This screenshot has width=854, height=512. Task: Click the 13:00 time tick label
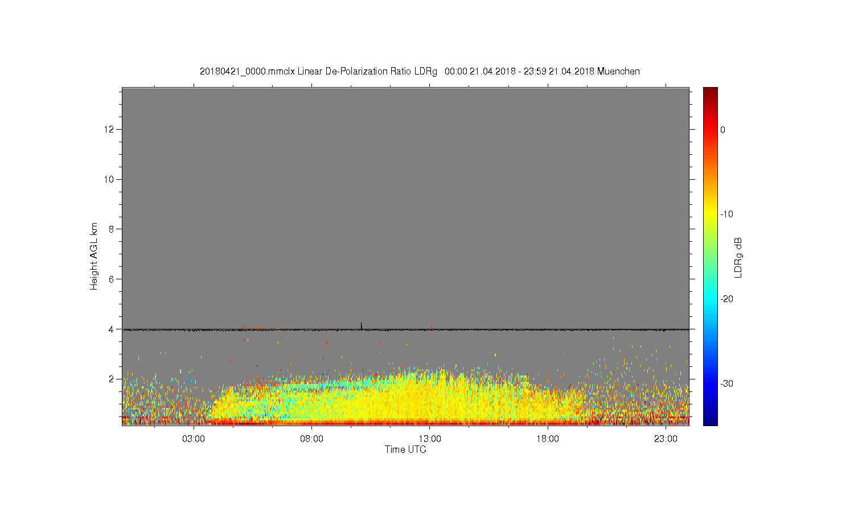point(430,439)
